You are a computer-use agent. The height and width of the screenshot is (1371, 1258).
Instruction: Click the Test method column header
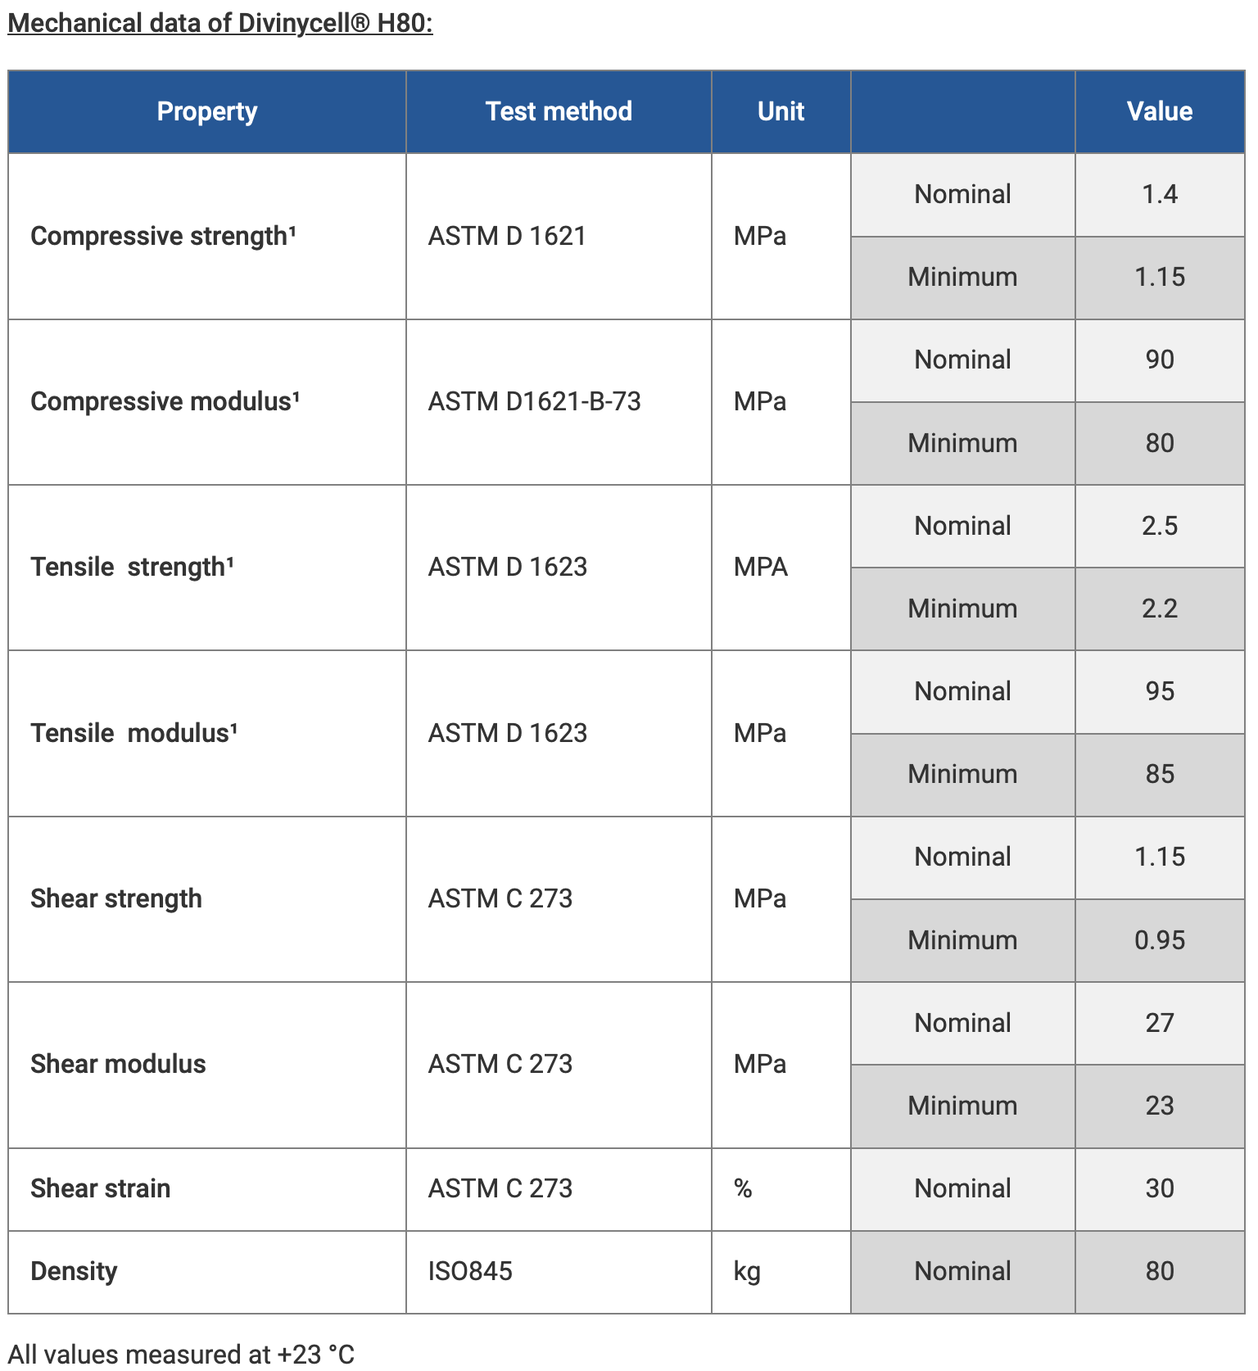tap(559, 111)
